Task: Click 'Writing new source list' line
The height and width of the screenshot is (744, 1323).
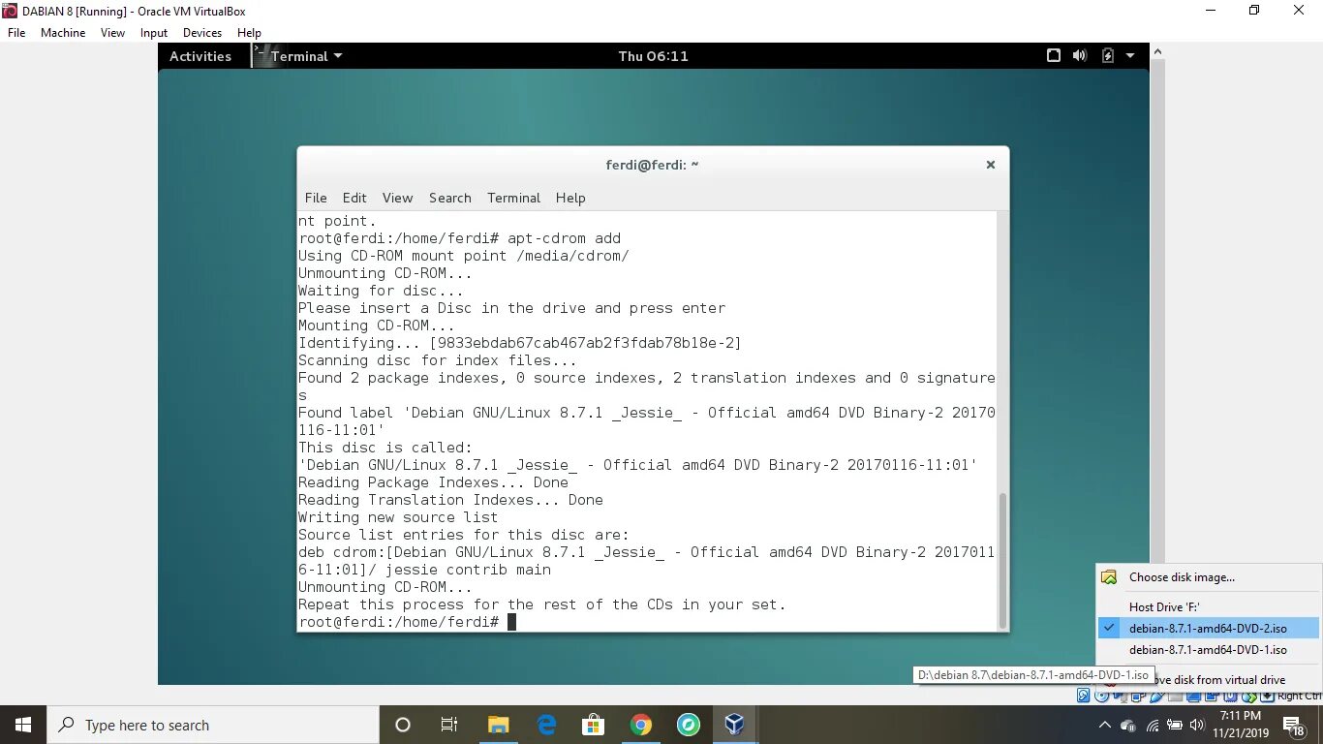Action: pos(398,517)
